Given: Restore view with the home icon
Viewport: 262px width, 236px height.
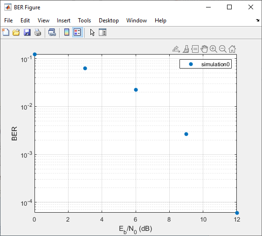Looking at the screenshot, I should click(232, 49).
